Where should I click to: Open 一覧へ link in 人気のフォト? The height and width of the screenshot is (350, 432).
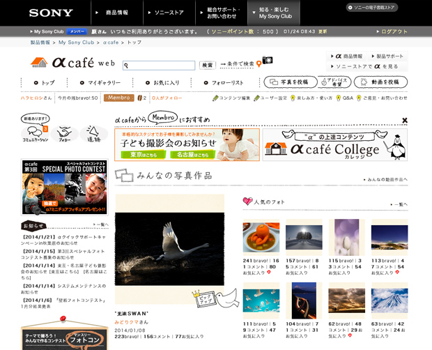point(399,204)
